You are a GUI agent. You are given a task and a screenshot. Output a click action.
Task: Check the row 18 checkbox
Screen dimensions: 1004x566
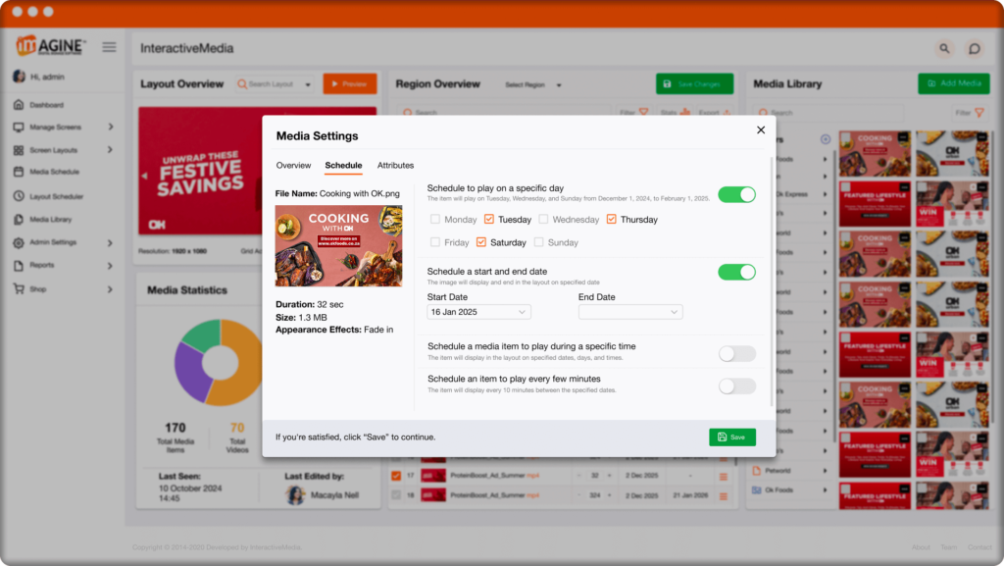[396, 495]
